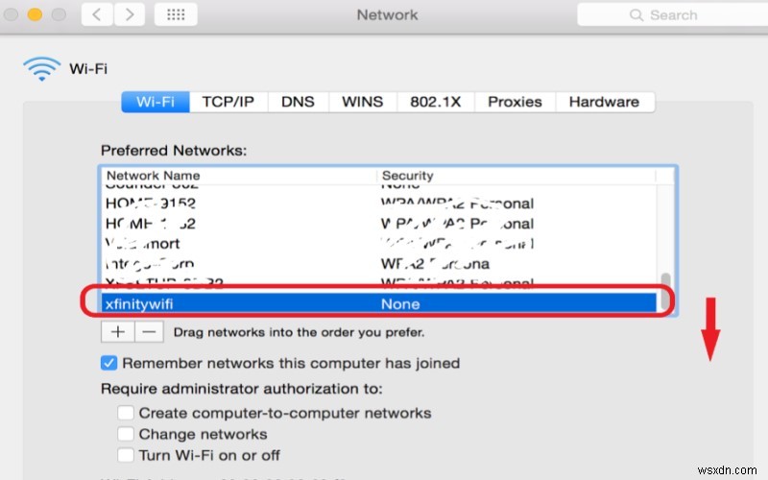Open the Proxies tab
This screenshot has height=480, width=768.
(515, 102)
